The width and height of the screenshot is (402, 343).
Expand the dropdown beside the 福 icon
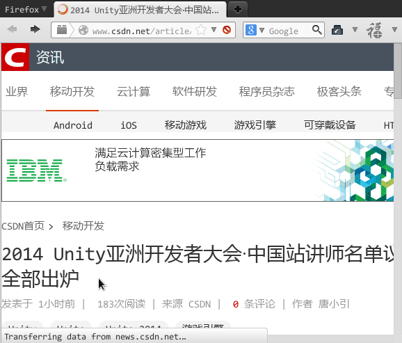[x=395, y=30]
